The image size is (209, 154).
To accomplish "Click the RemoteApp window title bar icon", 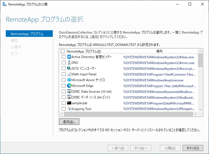I will [5, 4].
